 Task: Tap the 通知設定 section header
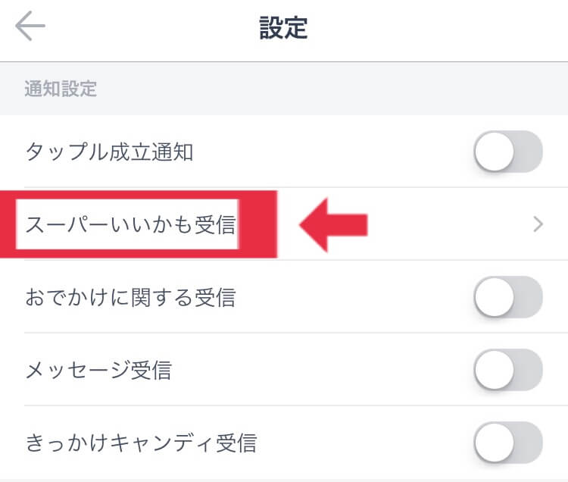(x=61, y=89)
